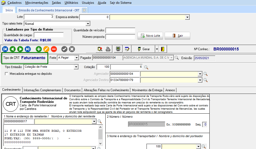
Task: Click Número proposta field
Action: [120, 37]
